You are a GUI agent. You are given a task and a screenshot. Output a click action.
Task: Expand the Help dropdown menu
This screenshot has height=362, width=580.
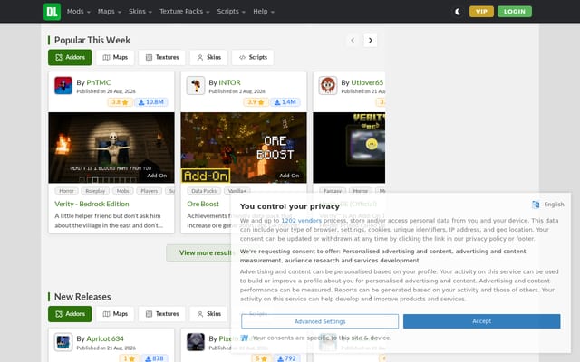[264, 12]
